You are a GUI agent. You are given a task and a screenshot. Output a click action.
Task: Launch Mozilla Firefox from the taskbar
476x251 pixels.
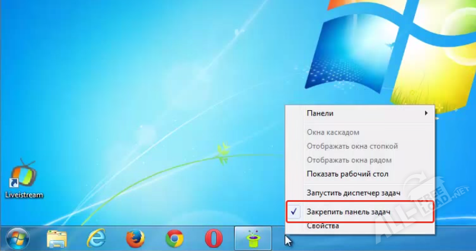click(x=135, y=239)
